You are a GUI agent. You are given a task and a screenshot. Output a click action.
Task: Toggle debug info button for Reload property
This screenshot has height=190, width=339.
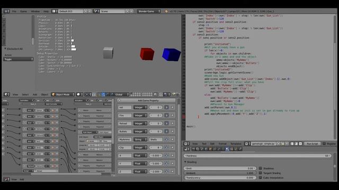166,123
